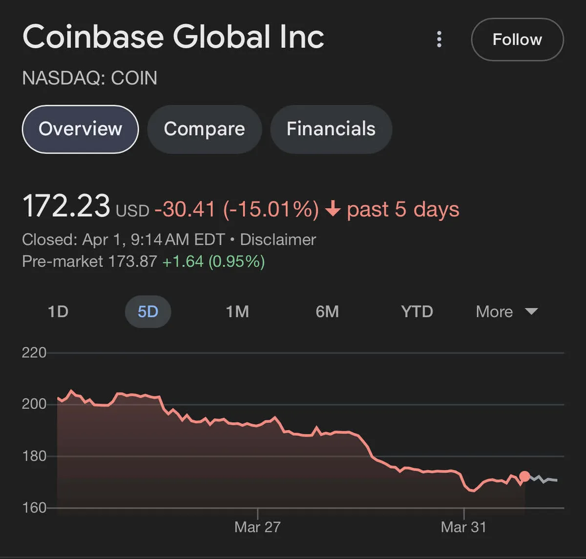Select the 1D chart range
This screenshot has height=559, width=586.
[58, 312]
